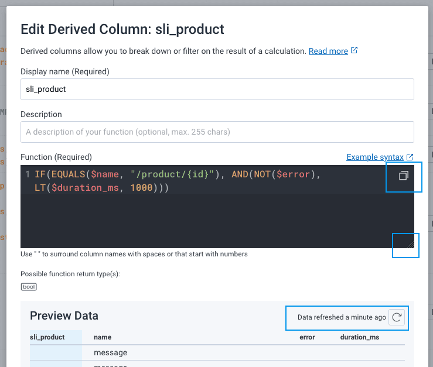This screenshot has height=367, width=433.
Task: Click the name column header
Action: tap(103, 337)
